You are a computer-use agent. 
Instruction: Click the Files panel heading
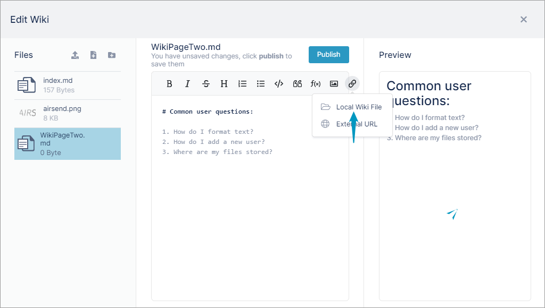click(x=23, y=55)
